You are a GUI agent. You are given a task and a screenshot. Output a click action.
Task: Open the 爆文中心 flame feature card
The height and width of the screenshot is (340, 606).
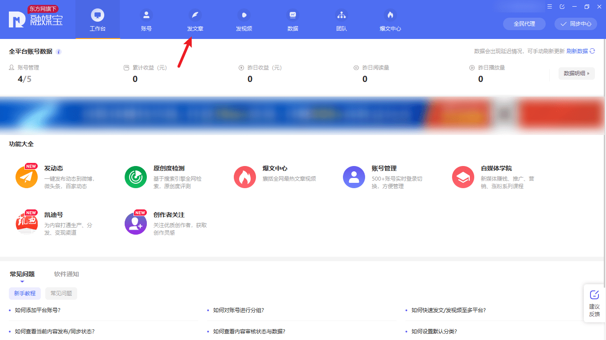[245, 177]
